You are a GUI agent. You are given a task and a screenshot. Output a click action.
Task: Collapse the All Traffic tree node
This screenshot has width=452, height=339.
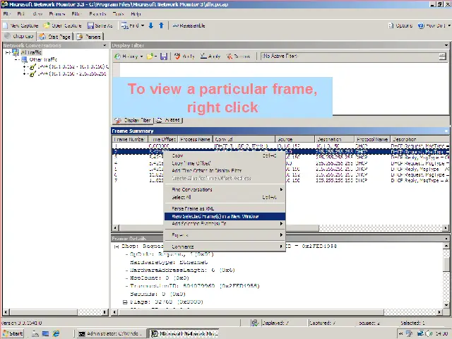tap(8, 52)
